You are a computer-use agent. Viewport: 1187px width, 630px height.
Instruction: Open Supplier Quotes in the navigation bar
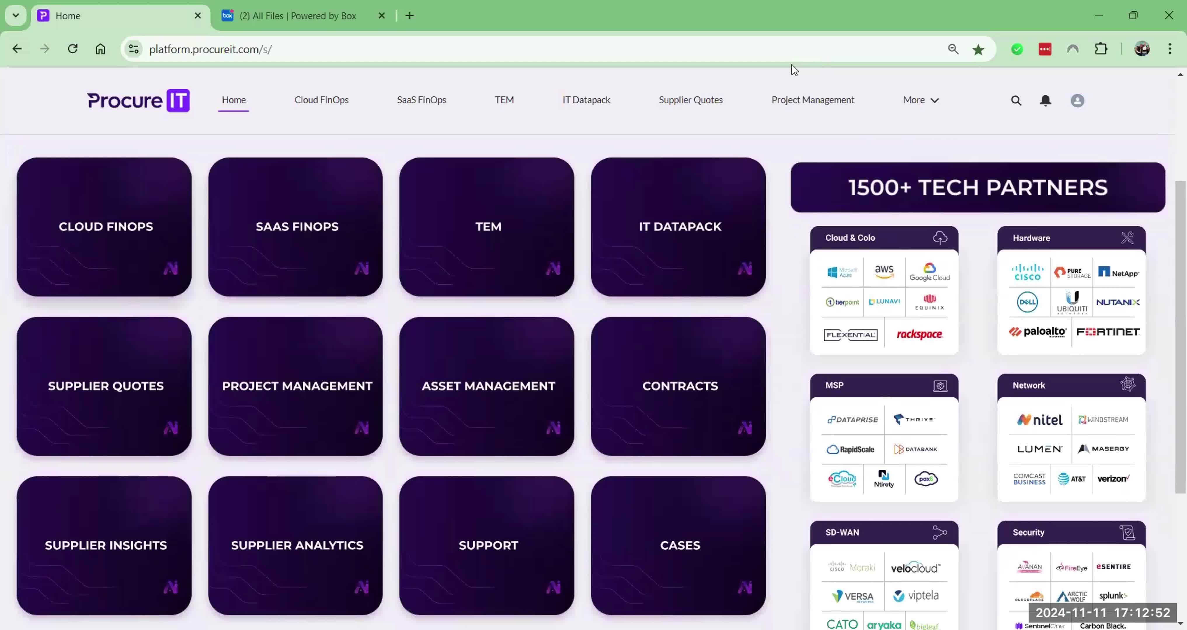(691, 100)
